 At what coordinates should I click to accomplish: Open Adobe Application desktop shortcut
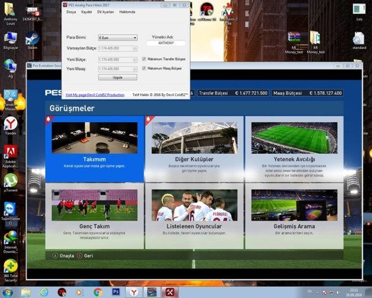coord(10,157)
